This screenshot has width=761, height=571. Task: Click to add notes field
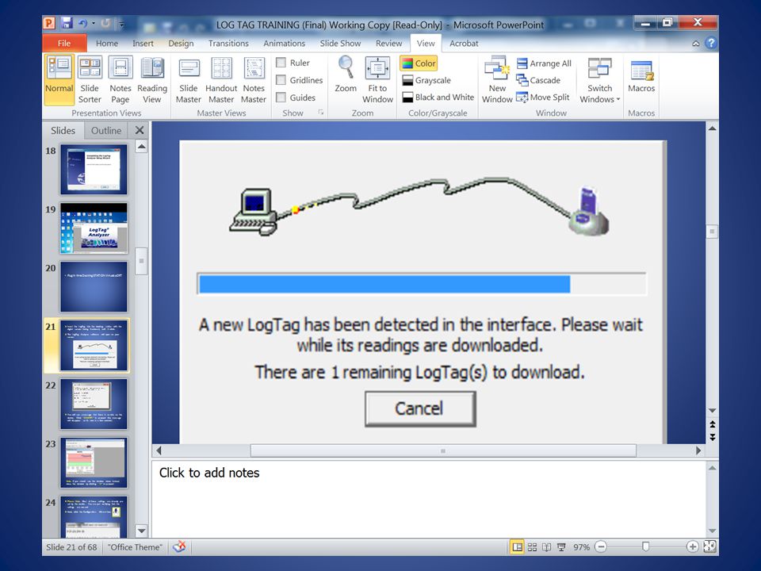click(429, 499)
